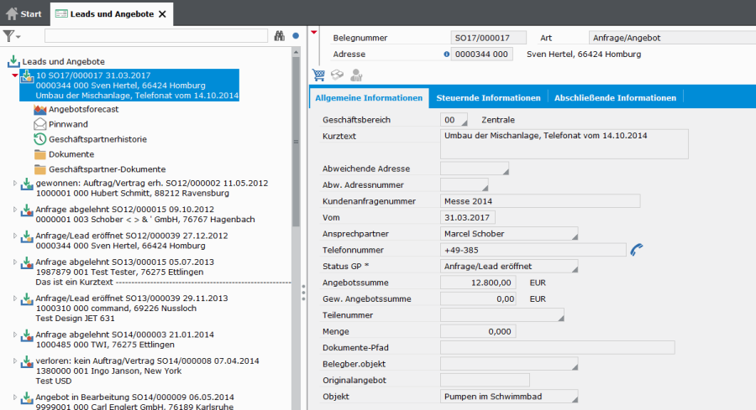Click the lead icon of SO14/000003 entry
Screen dimensions: 756x410
tap(27, 335)
